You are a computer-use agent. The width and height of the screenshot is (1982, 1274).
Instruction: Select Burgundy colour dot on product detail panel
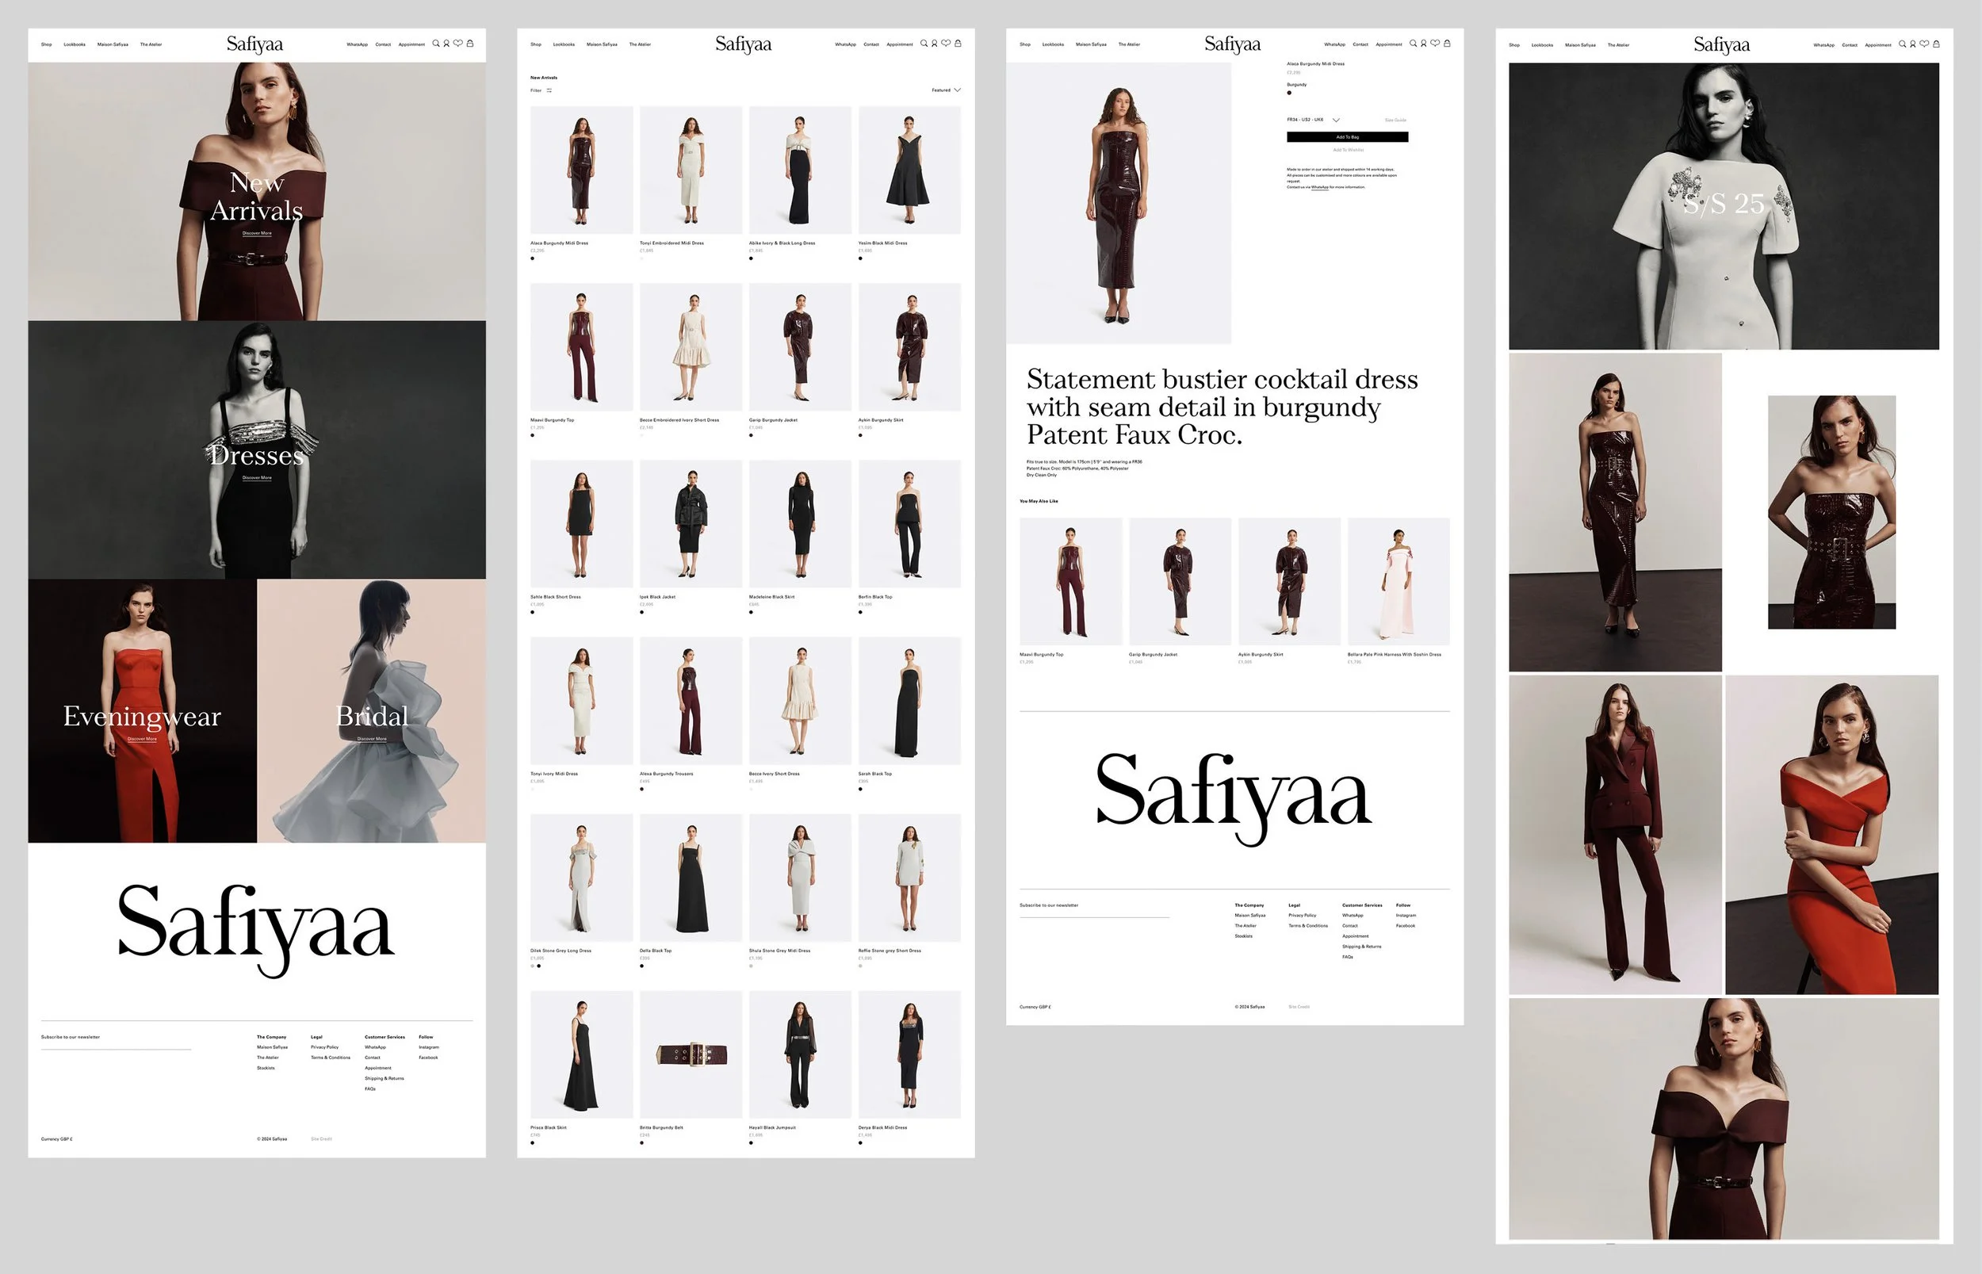click(x=1289, y=93)
